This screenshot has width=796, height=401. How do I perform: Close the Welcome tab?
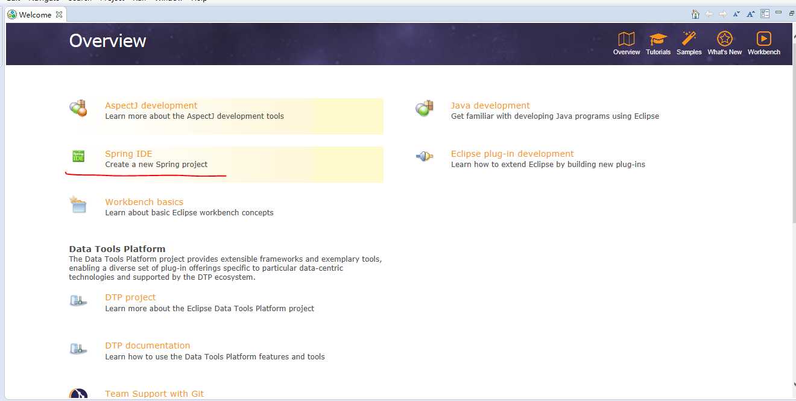point(59,14)
